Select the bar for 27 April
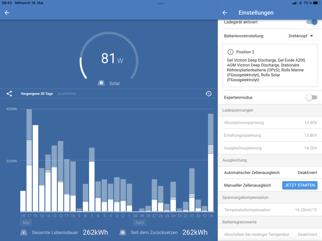Screen dimensions: 322x241 154,195
